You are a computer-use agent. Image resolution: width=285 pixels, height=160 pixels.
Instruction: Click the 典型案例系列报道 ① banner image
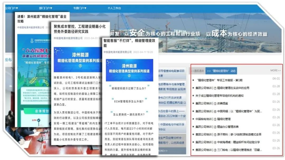click(78, 60)
